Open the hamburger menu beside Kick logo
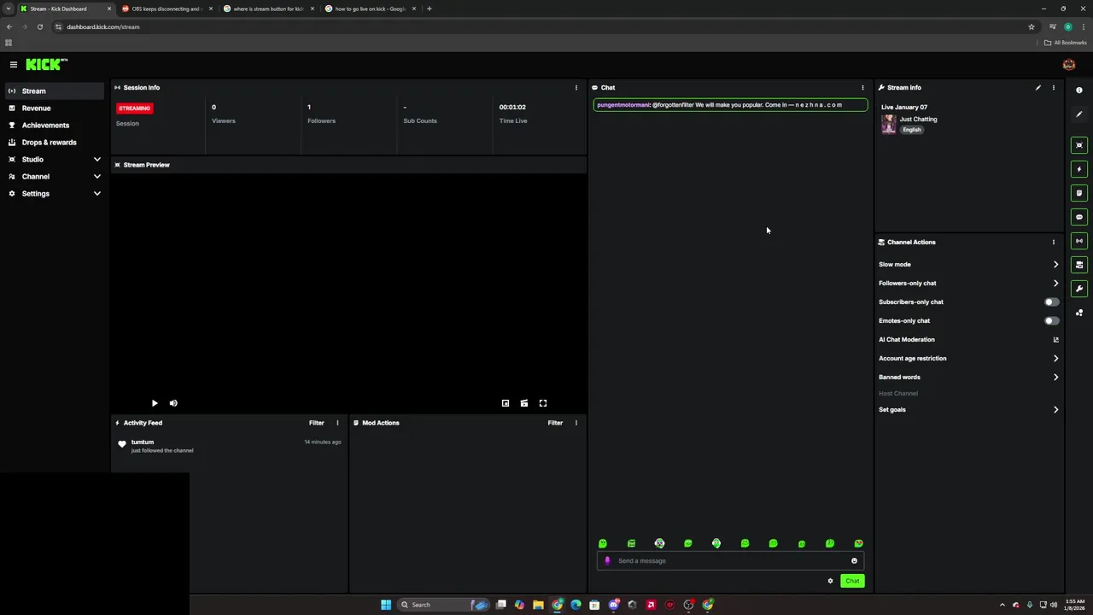 [14, 65]
